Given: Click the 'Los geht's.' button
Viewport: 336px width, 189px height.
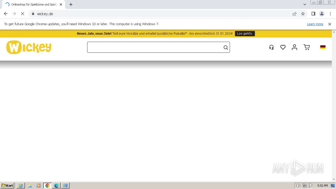Looking at the screenshot, I should [245, 34].
